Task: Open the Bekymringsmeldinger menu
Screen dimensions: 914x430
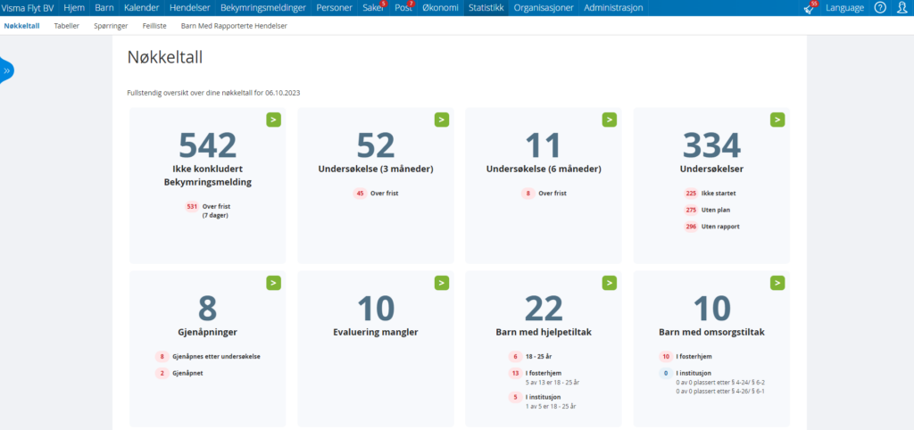Action: coord(263,8)
